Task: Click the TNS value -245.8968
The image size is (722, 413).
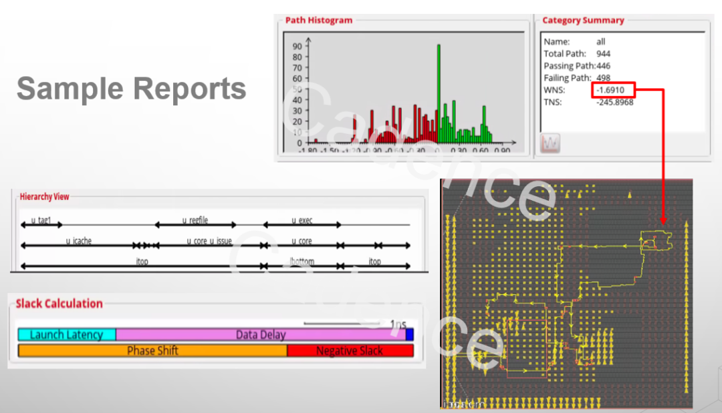Action: point(615,102)
